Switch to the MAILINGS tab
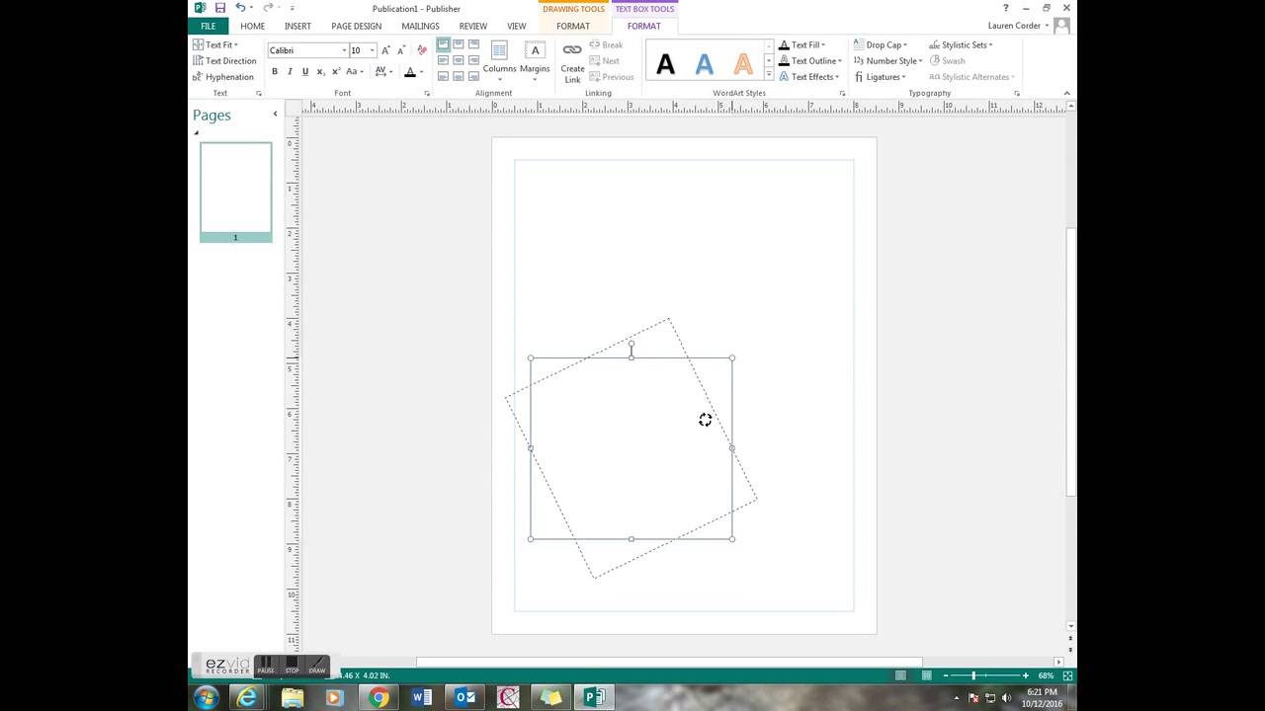This screenshot has width=1265, height=711. (420, 26)
